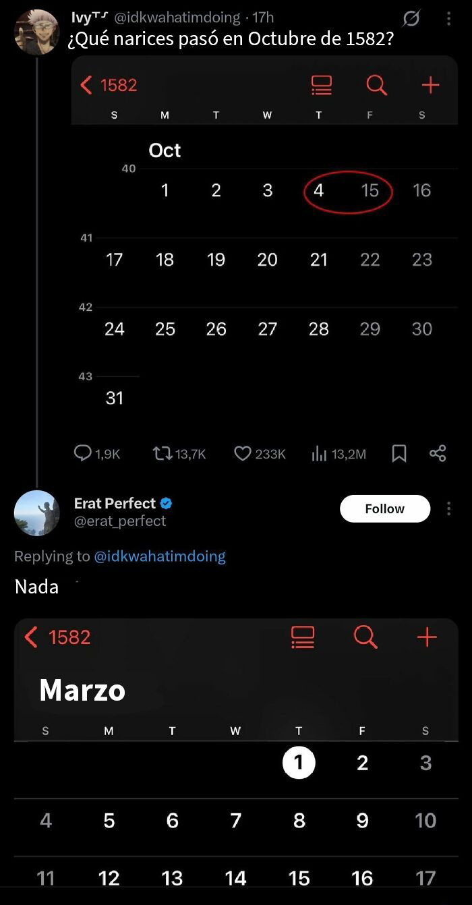Tap the plus icon in Marzo calendar
The width and height of the screenshot is (472, 905).
427,636
